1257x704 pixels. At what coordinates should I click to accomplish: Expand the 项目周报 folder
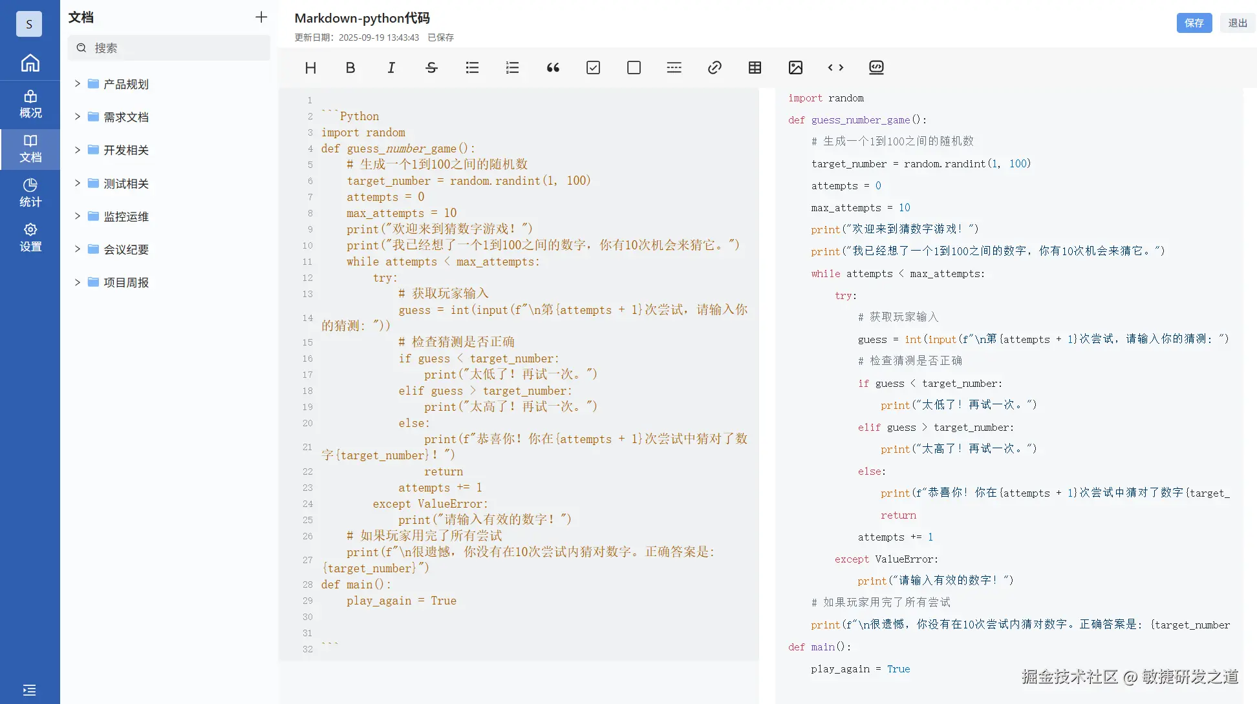pos(78,282)
